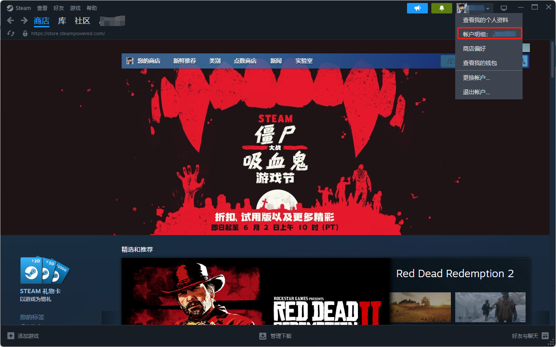Open 类别 in store navigation
This screenshot has width=556, height=347.
click(x=215, y=61)
